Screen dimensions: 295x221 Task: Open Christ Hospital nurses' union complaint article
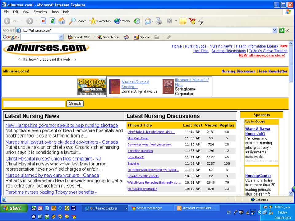[x=53, y=159]
